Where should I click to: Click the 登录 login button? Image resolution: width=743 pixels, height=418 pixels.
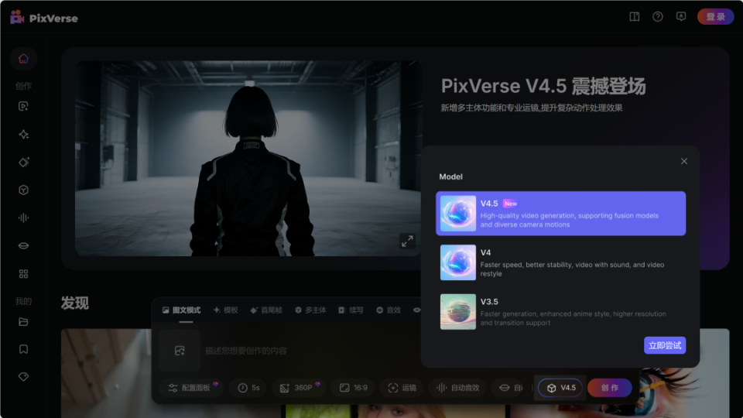[x=715, y=17]
